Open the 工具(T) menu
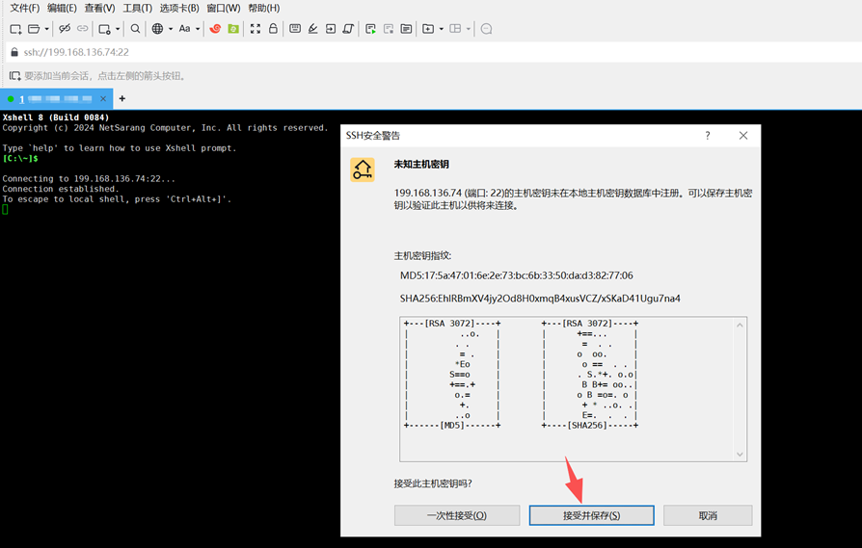The width and height of the screenshot is (862, 548). [138, 9]
